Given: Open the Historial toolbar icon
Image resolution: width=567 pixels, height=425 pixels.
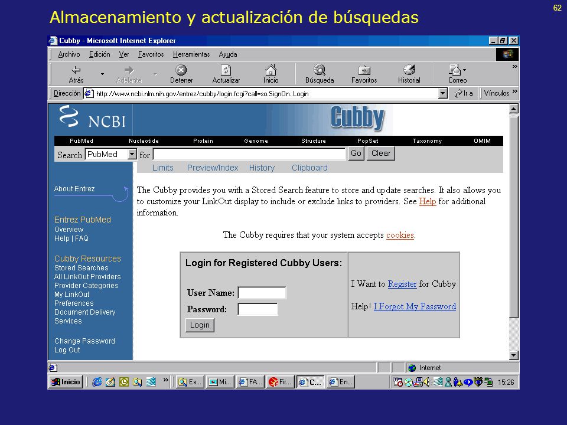Looking at the screenshot, I should [x=409, y=70].
